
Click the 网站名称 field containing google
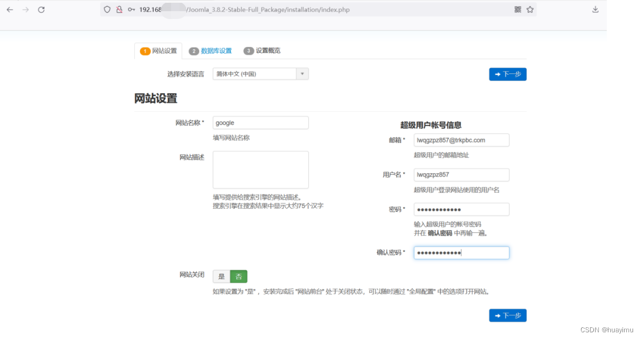(x=261, y=122)
